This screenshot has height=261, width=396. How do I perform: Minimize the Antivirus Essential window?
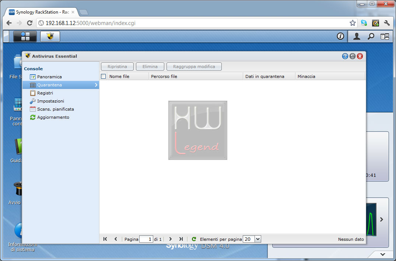(352, 56)
